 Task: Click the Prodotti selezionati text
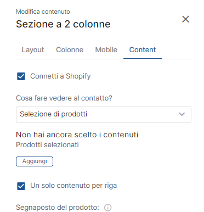[47, 145]
